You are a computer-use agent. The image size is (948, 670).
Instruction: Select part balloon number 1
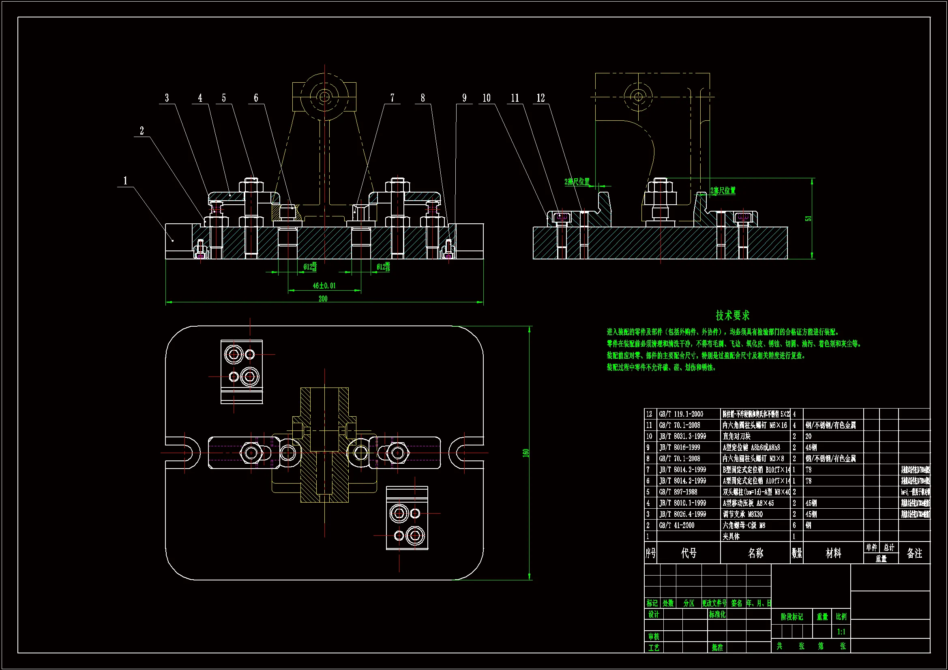[126, 181]
